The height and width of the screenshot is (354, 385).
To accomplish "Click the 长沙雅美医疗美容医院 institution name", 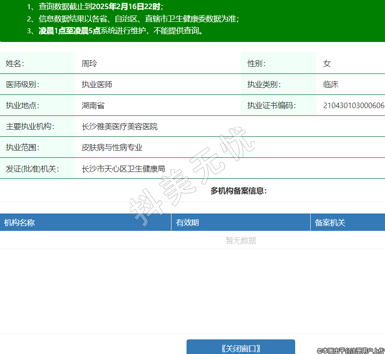I will pos(120,126).
